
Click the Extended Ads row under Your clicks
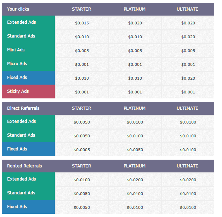pyautogui.click(x=22, y=22)
